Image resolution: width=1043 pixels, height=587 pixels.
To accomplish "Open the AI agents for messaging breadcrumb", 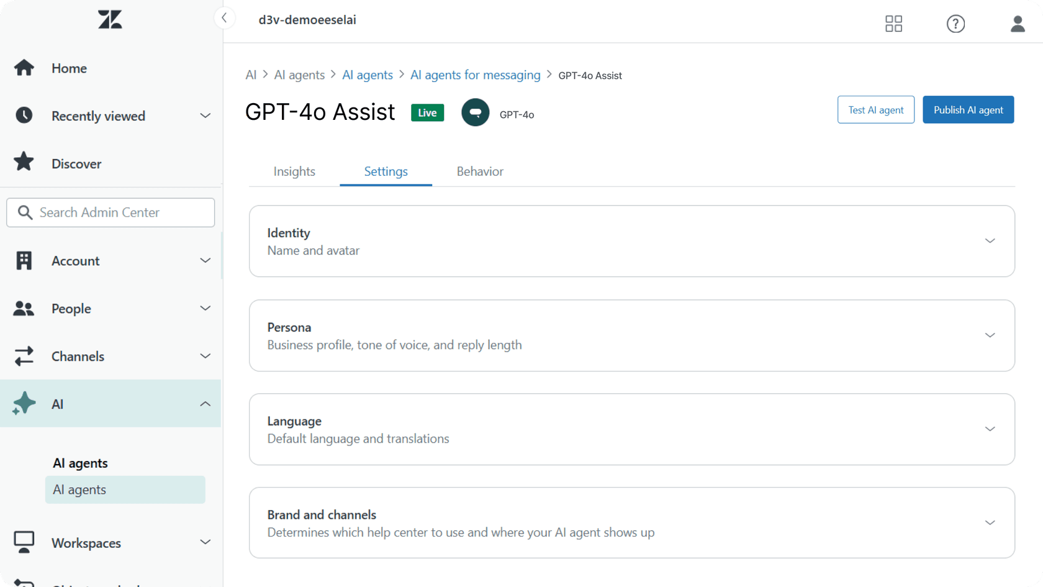I will point(475,75).
